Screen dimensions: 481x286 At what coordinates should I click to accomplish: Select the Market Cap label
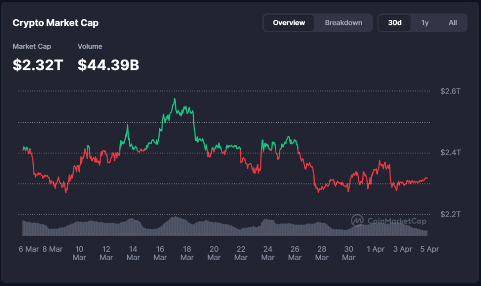click(x=32, y=46)
